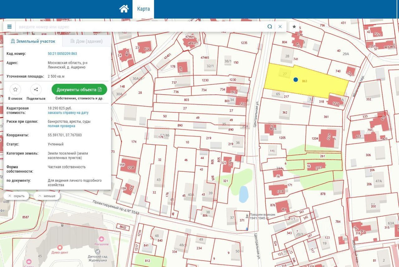Select the Земельный участок tab

(33, 41)
